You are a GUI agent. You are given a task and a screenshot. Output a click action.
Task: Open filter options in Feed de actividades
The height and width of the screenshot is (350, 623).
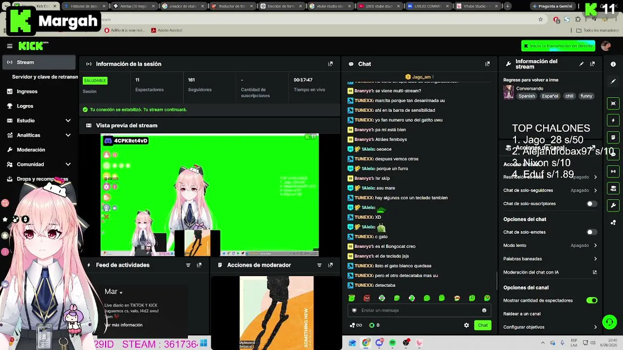pyautogui.click(x=188, y=265)
